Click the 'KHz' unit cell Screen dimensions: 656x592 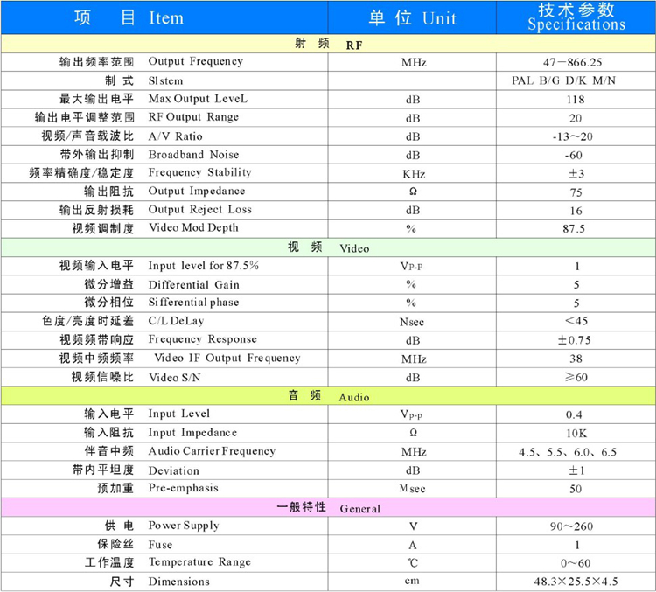(x=411, y=173)
